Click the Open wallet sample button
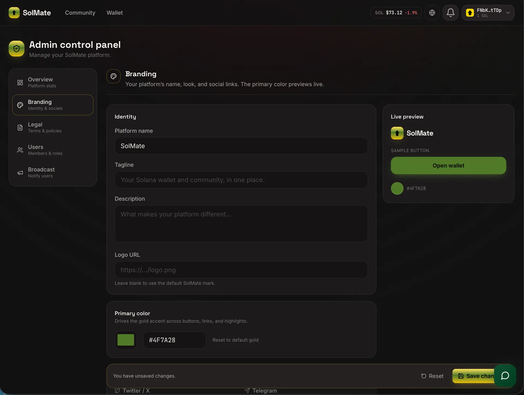Image resolution: width=524 pixels, height=395 pixels. tap(448, 165)
